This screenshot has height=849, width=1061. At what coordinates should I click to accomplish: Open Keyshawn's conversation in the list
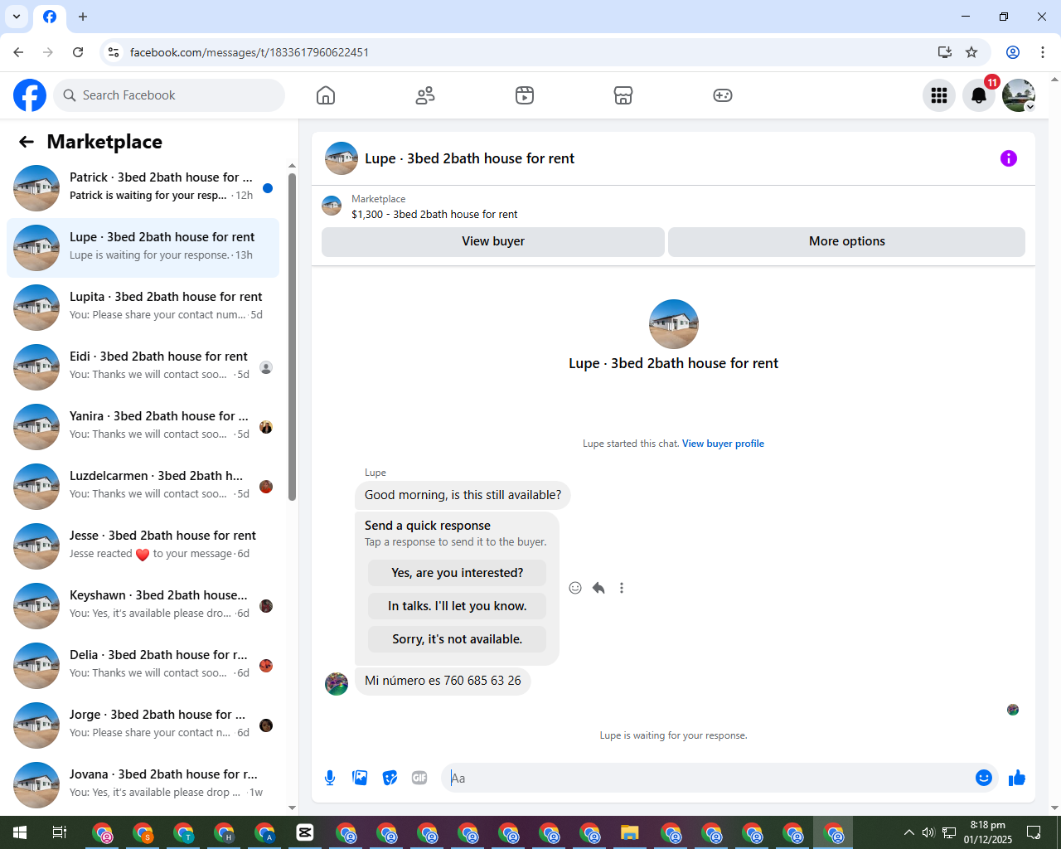[143, 606]
